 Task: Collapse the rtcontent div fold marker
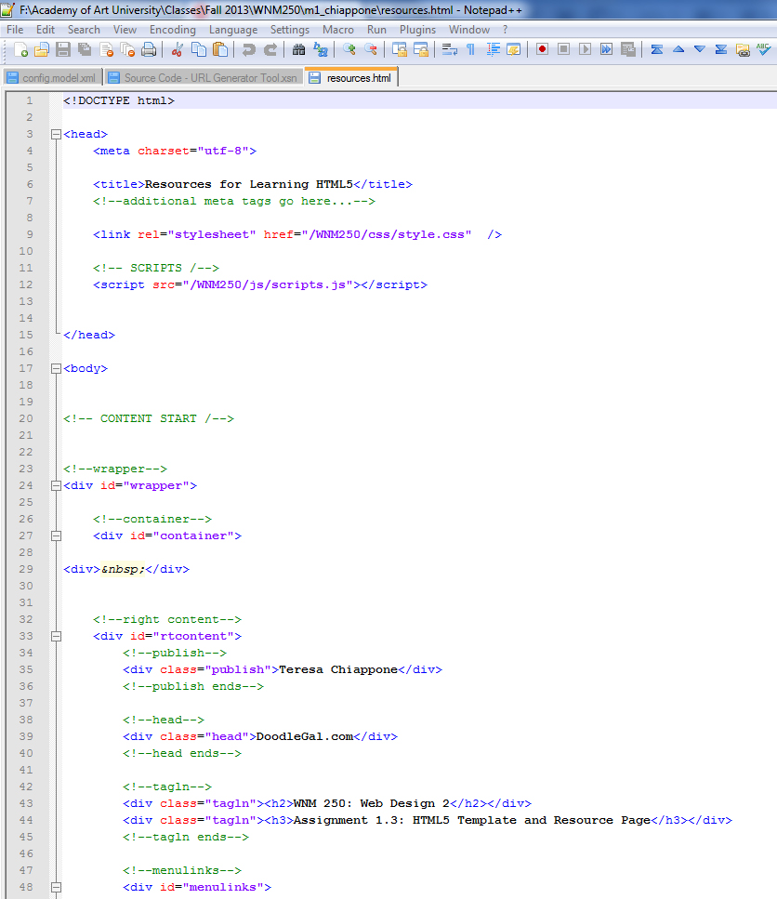click(x=56, y=637)
